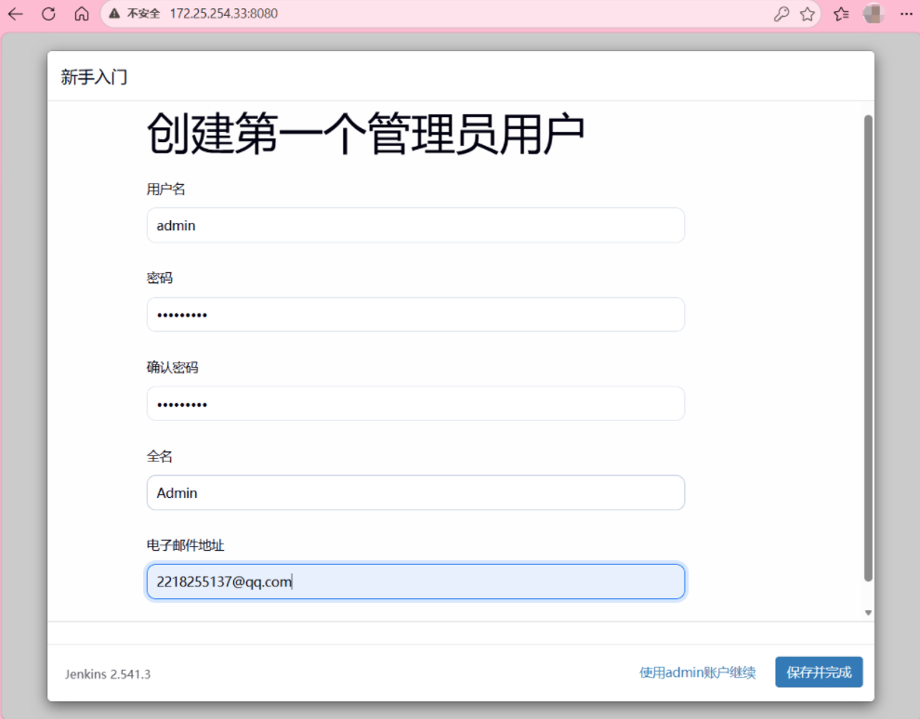The image size is (920, 719).
Task: Click the 保存并完成 button
Action: tap(819, 672)
